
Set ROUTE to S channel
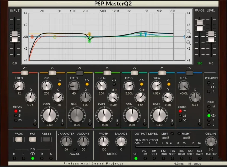tap(209, 125)
